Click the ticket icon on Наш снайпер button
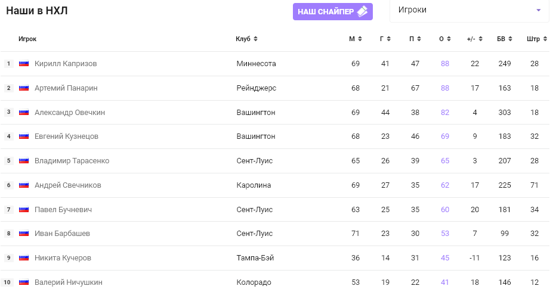Viewport: 553px width, 292px height. [x=362, y=11]
